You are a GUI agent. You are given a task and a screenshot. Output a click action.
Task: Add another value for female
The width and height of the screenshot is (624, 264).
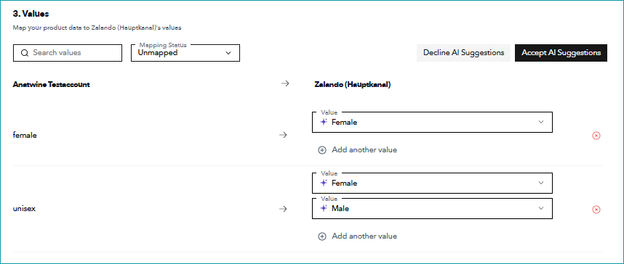(357, 150)
